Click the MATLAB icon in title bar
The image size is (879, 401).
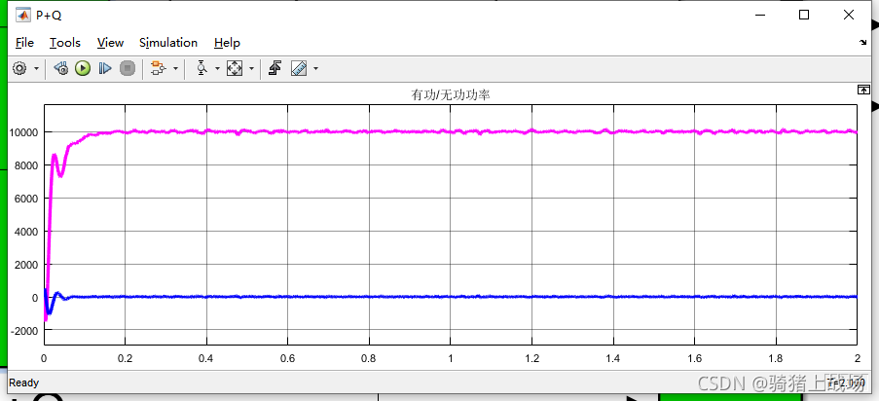coord(22,16)
